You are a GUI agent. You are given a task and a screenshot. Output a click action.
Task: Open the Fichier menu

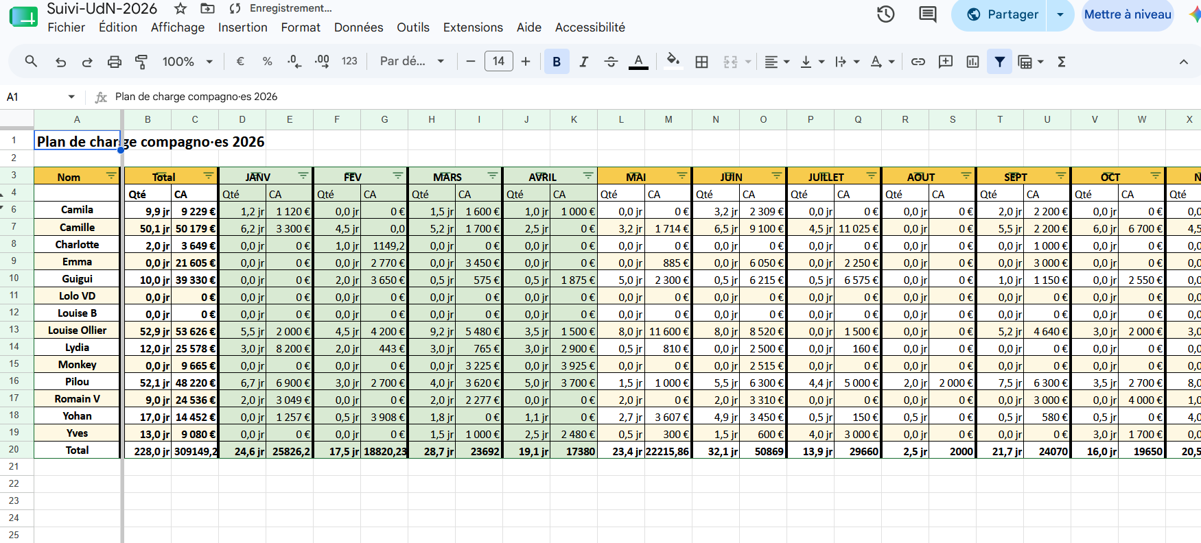67,27
